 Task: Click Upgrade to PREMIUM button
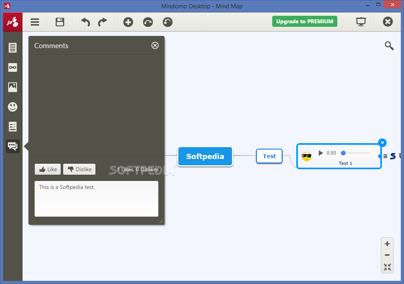coord(305,21)
